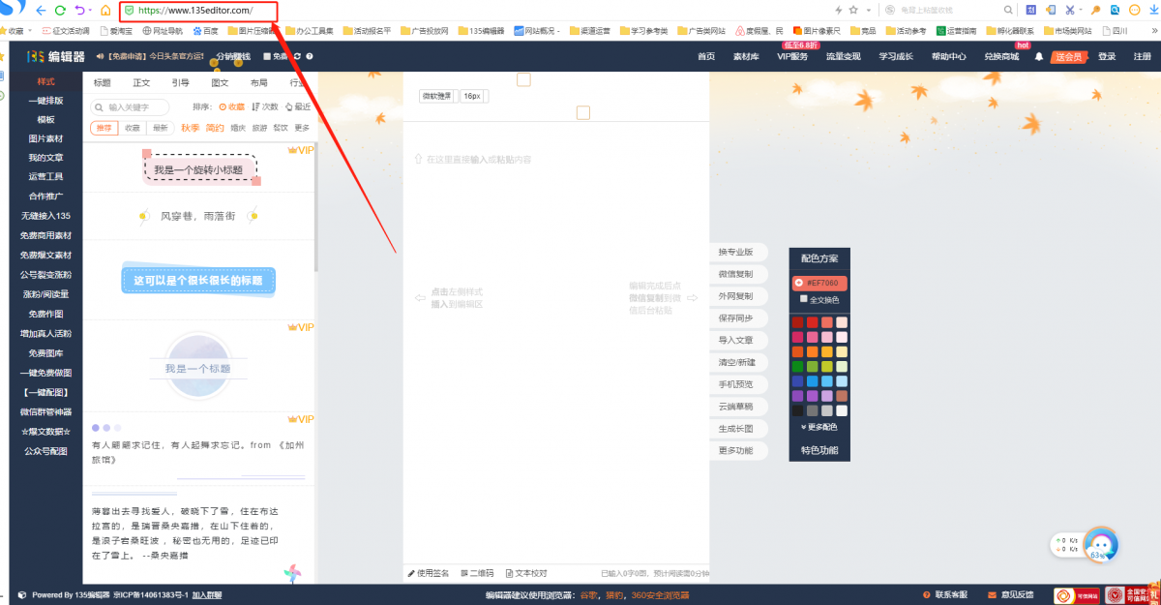Open 素材库 in the top navigation
Screen dimensions: 1161x605
[x=745, y=56]
